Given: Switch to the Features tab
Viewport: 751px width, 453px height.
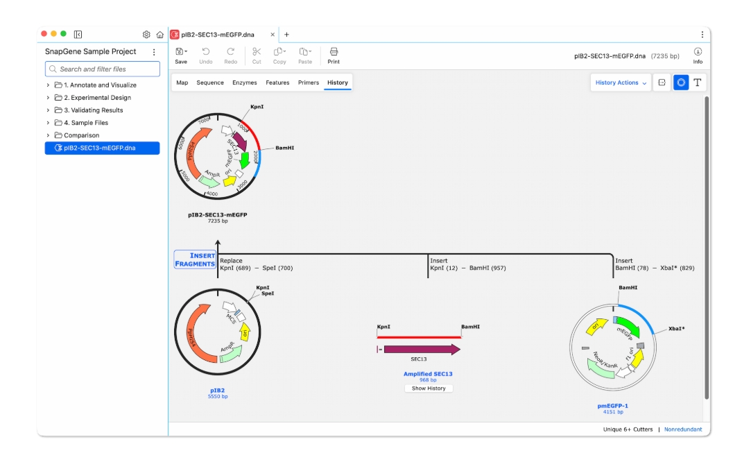Looking at the screenshot, I should click(x=277, y=83).
